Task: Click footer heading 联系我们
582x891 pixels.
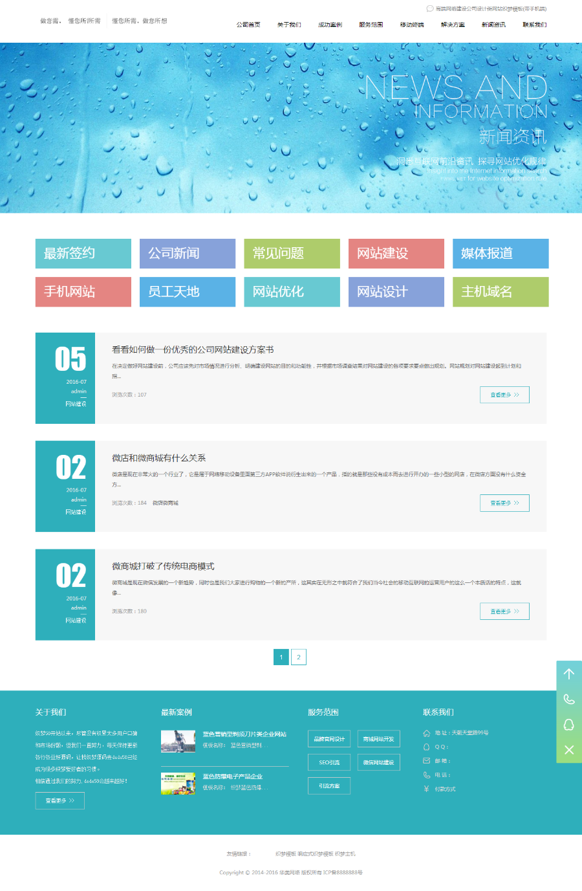Action: 438,712
